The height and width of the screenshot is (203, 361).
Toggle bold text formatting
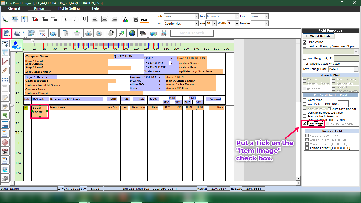click(x=65, y=19)
